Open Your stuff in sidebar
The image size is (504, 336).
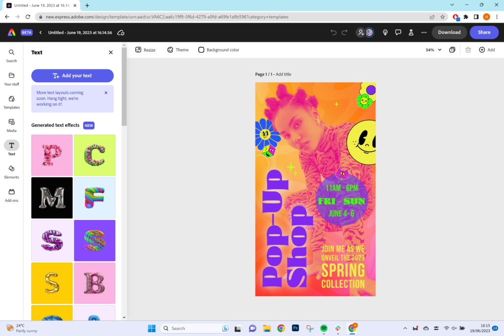pyautogui.click(x=12, y=79)
